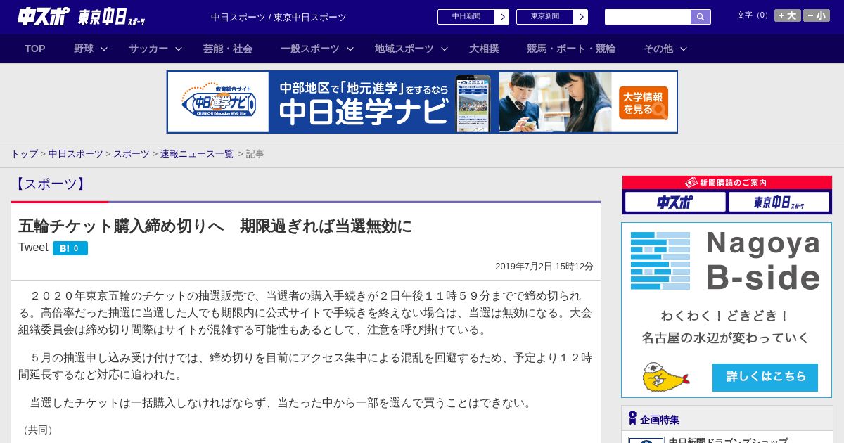Click the 中スポ subscription box

(x=675, y=202)
